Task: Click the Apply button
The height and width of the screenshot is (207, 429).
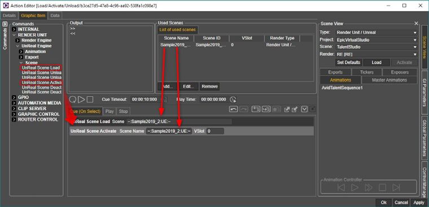Action: click(419, 202)
